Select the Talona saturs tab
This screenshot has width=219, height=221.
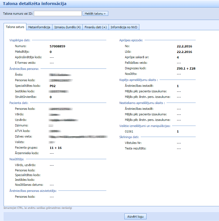tap(15, 27)
